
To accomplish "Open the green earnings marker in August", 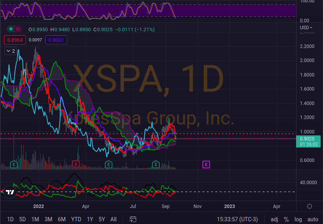I will tap(156, 164).
